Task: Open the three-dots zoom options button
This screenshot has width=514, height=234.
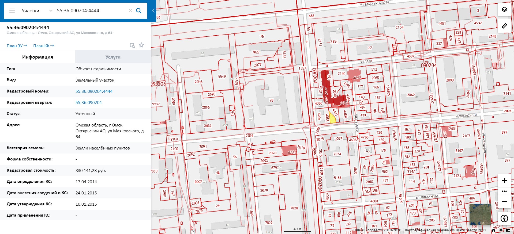Action: [x=504, y=191]
